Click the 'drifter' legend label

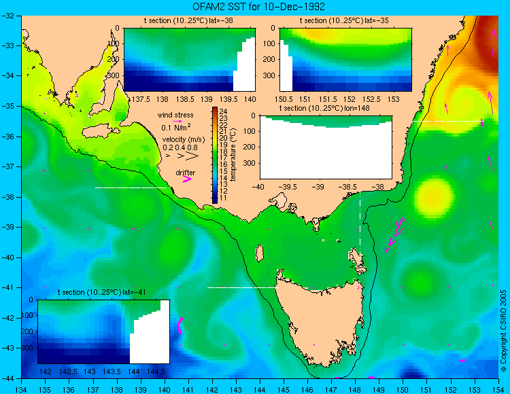(186, 173)
